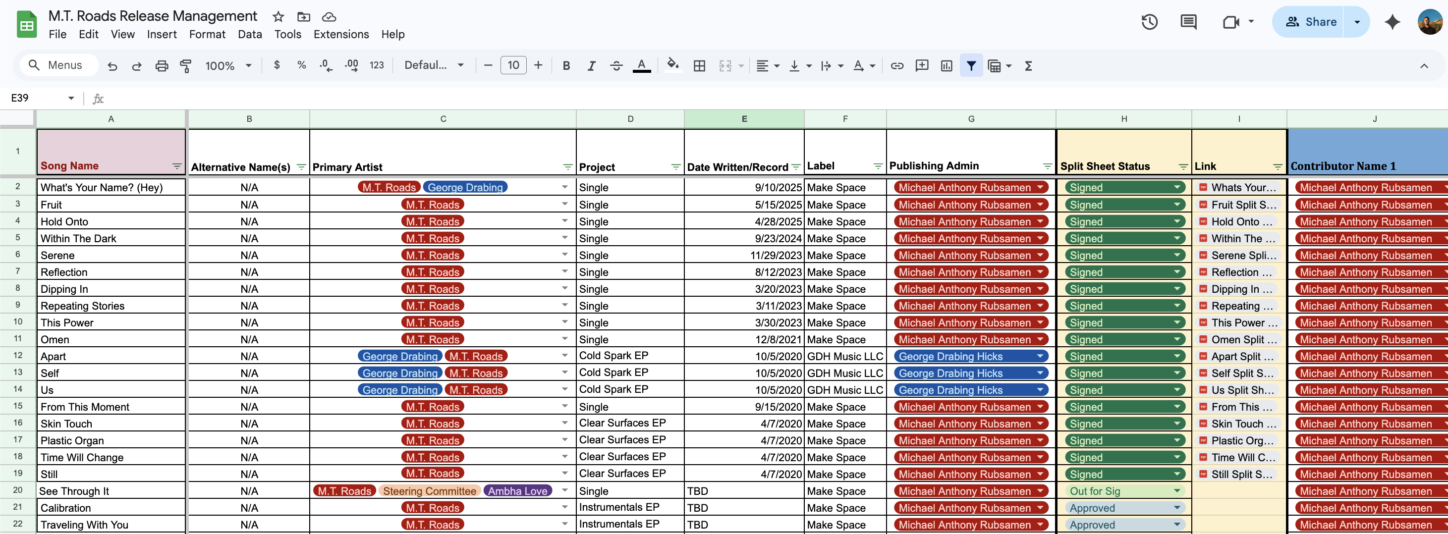Image resolution: width=1448 pixels, height=534 pixels.
Task: Open the Format menu
Action: pyautogui.click(x=207, y=34)
